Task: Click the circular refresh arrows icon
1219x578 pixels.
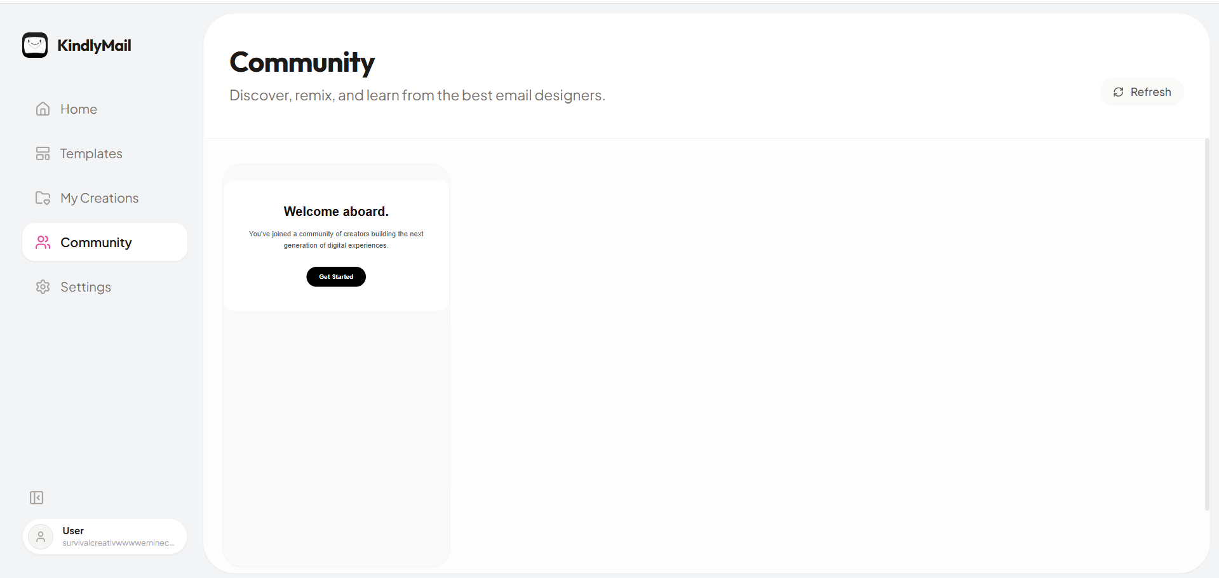Action: click(x=1119, y=91)
